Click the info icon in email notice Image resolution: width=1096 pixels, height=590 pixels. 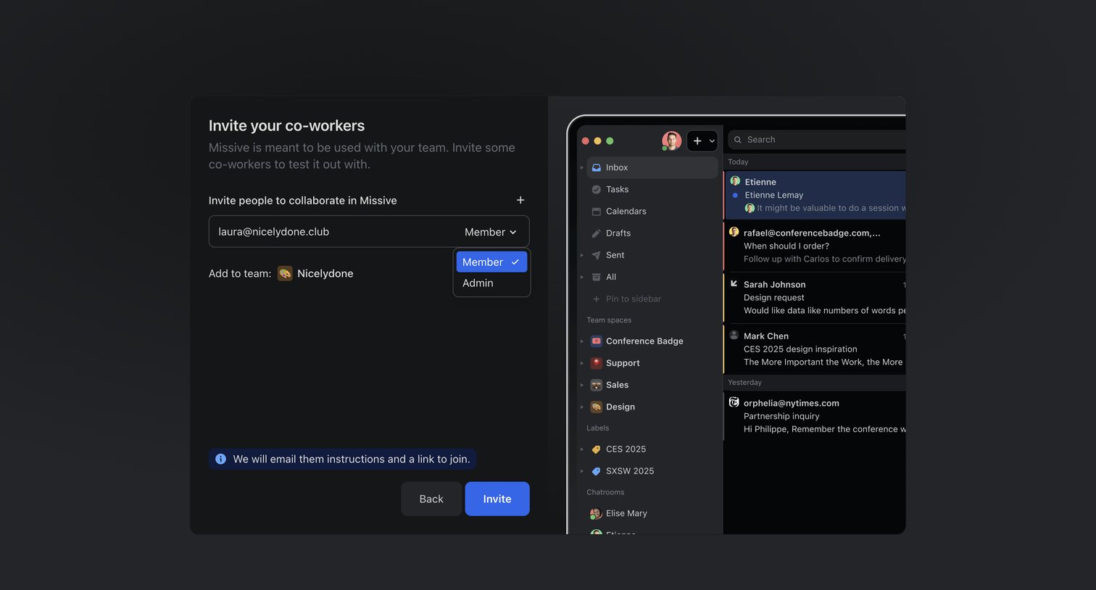tap(221, 459)
